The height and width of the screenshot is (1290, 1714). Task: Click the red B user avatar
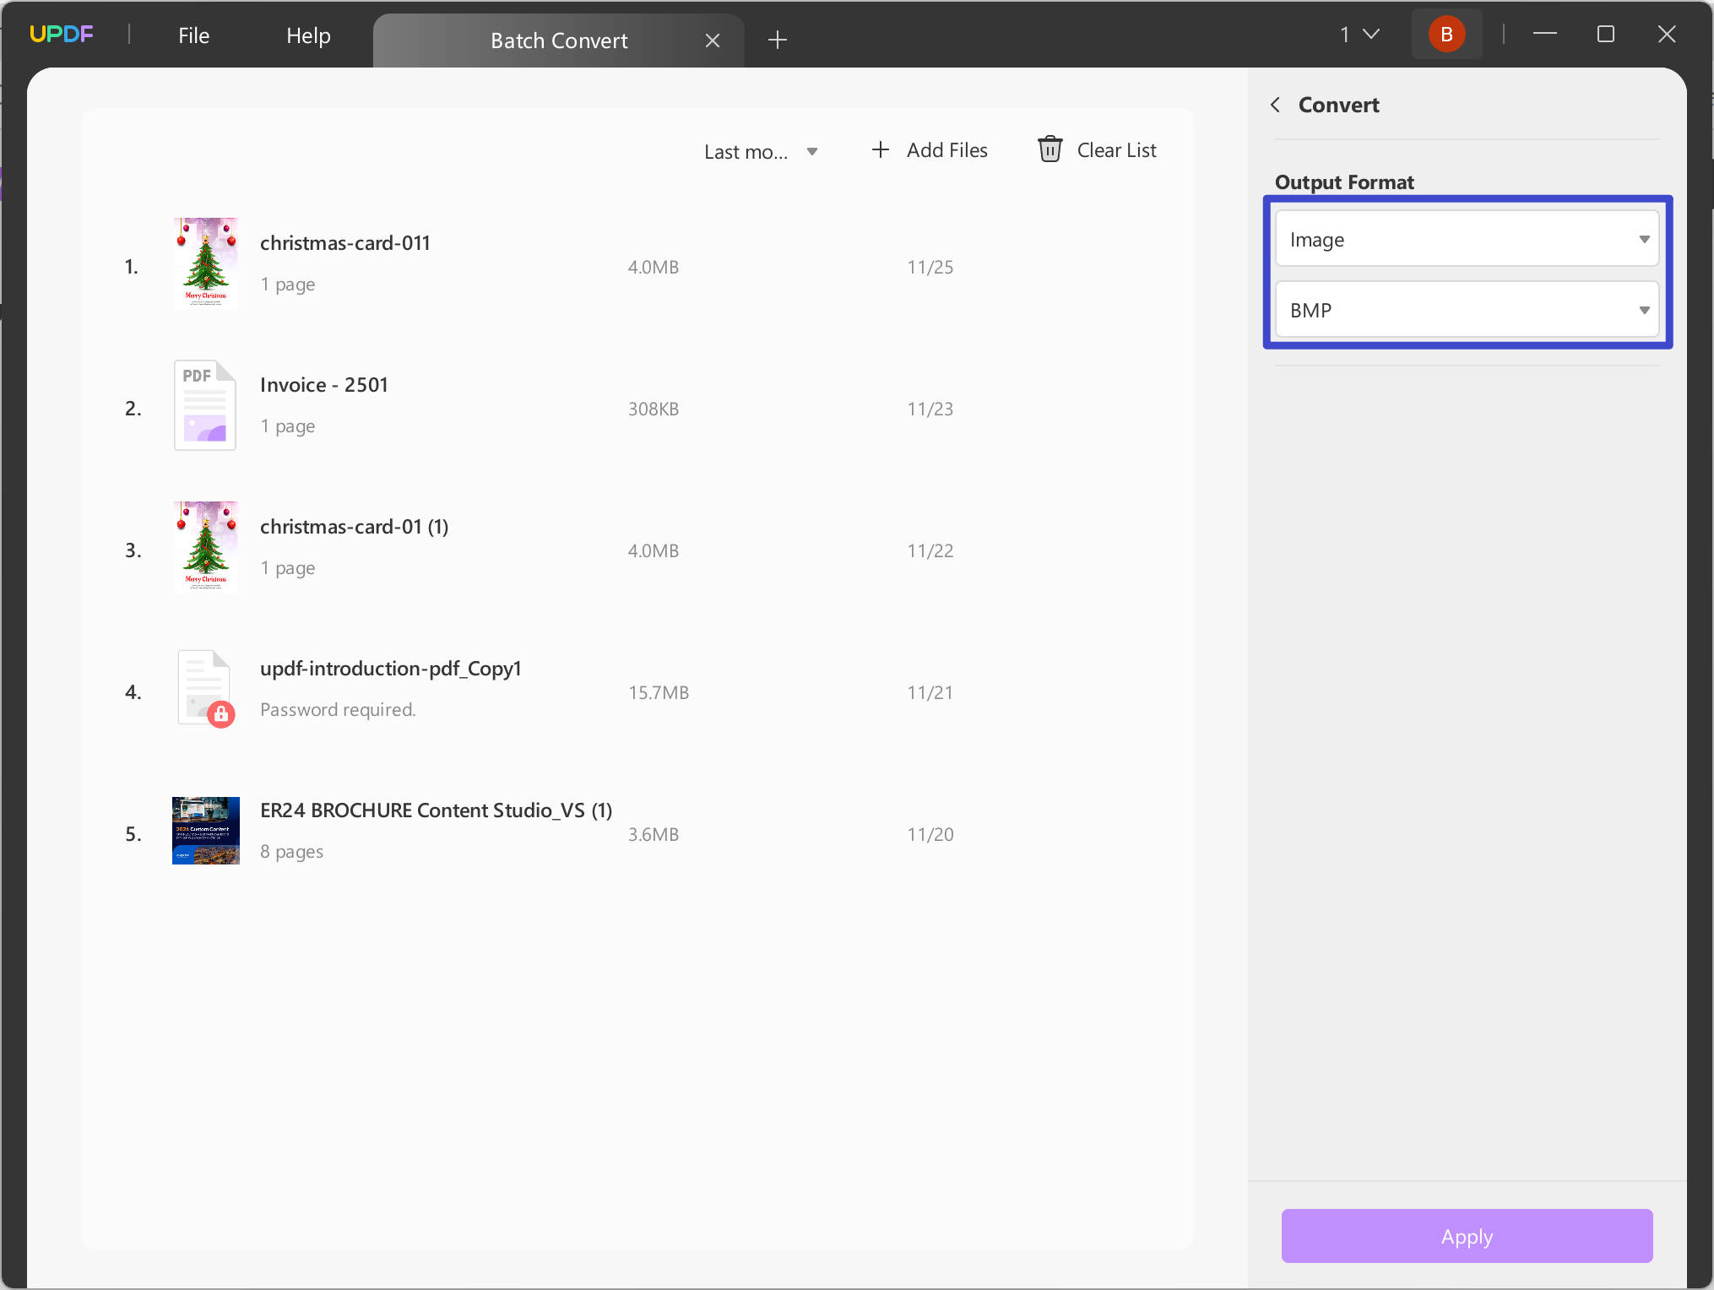click(x=1446, y=35)
